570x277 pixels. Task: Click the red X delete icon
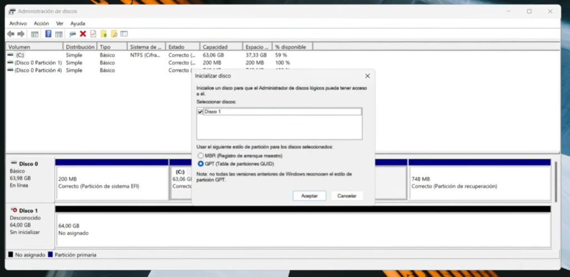click(83, 34)
